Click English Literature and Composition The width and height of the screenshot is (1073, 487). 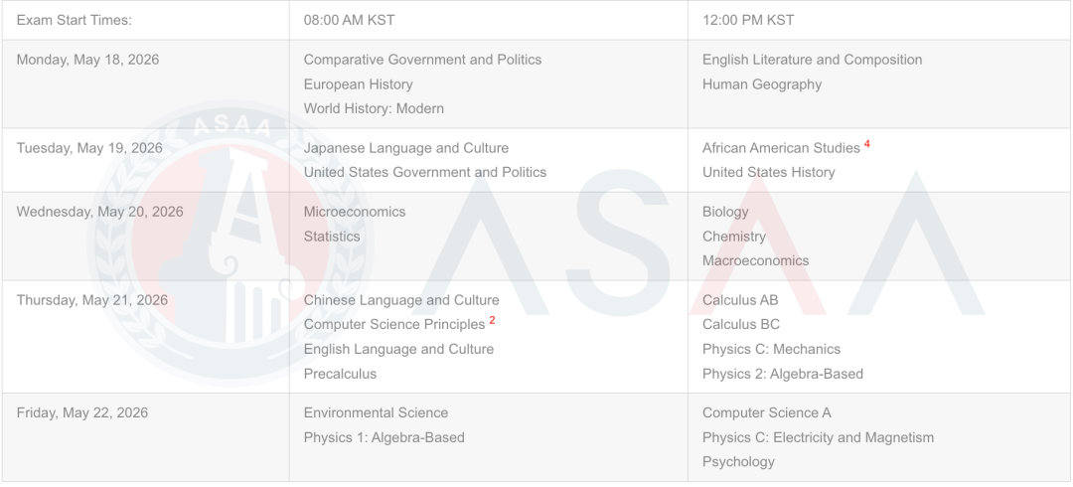[812, 60]
